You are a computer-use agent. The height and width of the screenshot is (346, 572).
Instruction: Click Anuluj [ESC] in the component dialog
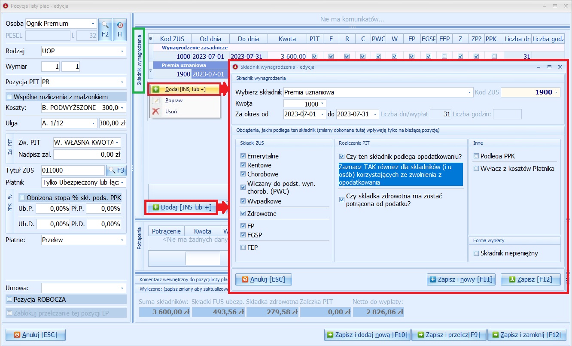[263, 279]
